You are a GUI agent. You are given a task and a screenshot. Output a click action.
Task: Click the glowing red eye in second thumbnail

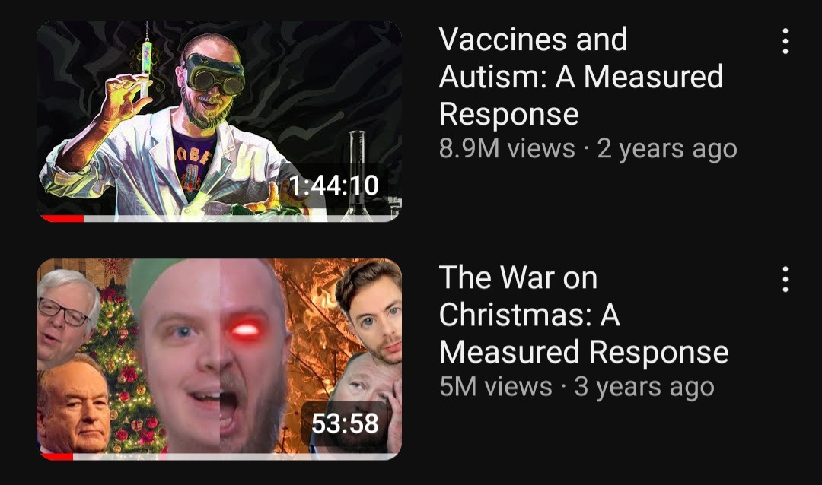[245, 329]
